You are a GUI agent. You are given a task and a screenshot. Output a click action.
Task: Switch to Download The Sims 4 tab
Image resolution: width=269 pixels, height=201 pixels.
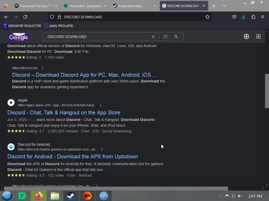click(x=36, y=6)
